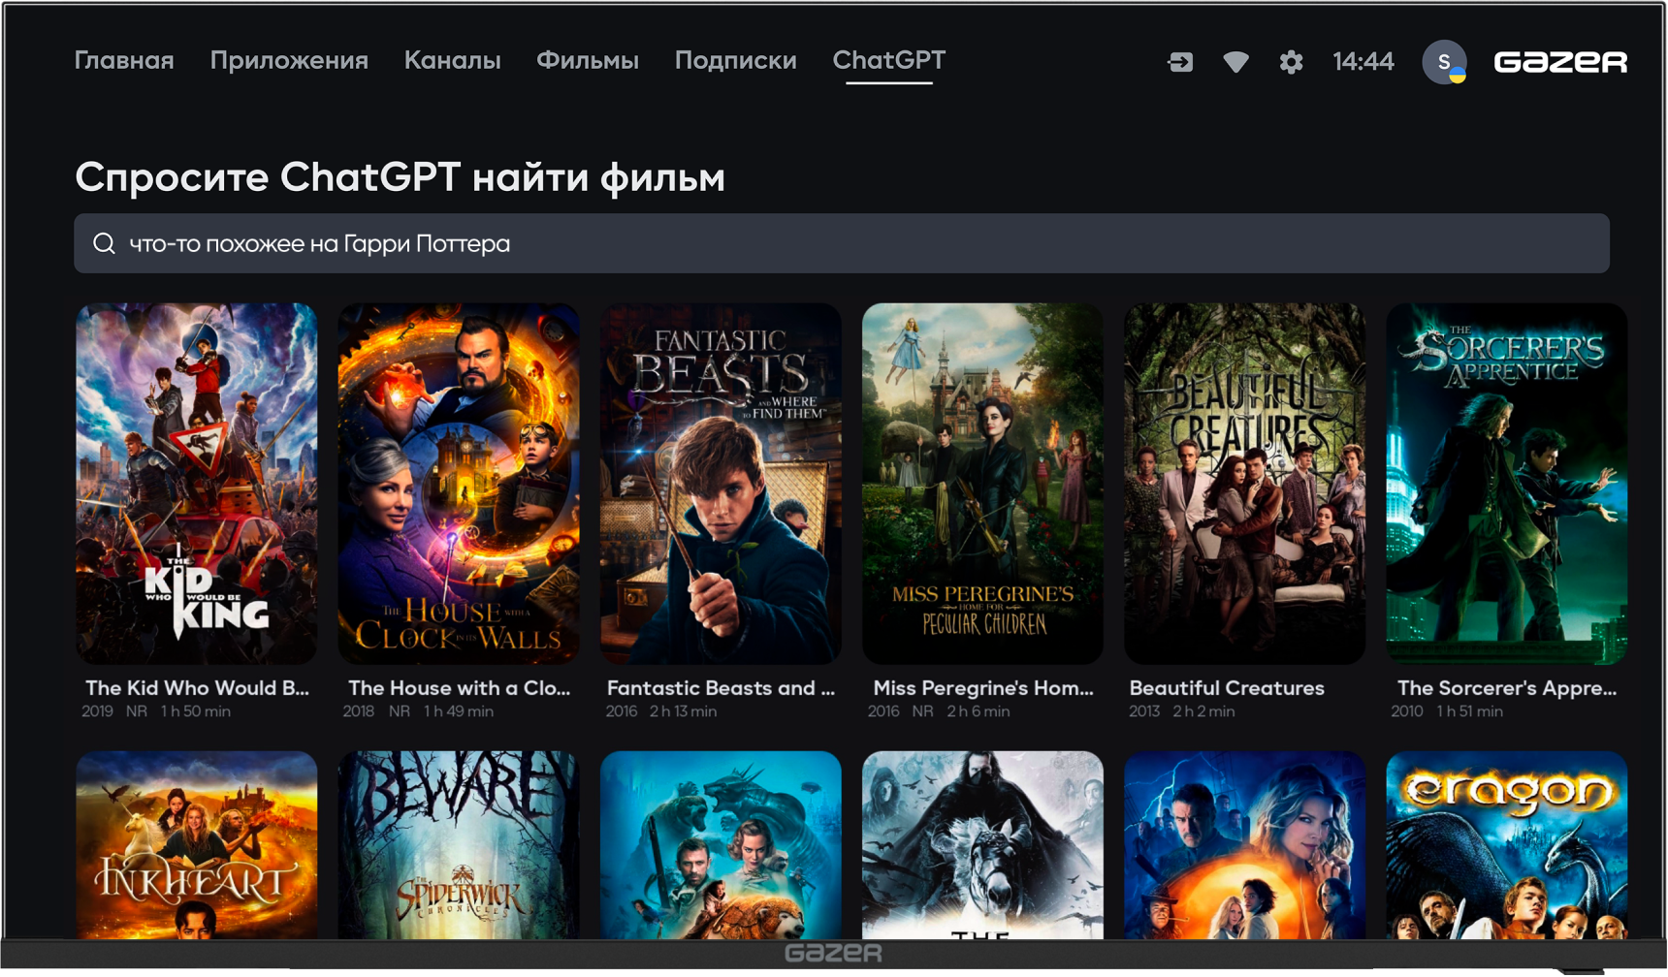1668x977 pixels.
Task: Click metadata "2016 2 h 13 min"
Action: (661, 711)
